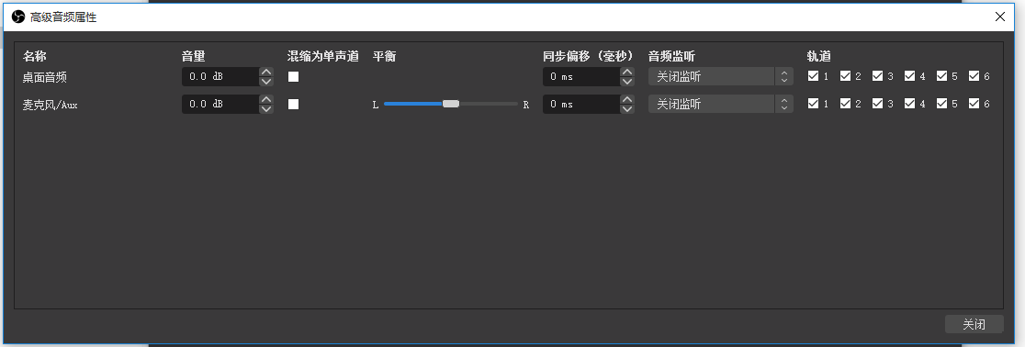Click the 轨道 column header

pyautogui.click(x=819, y=56)
